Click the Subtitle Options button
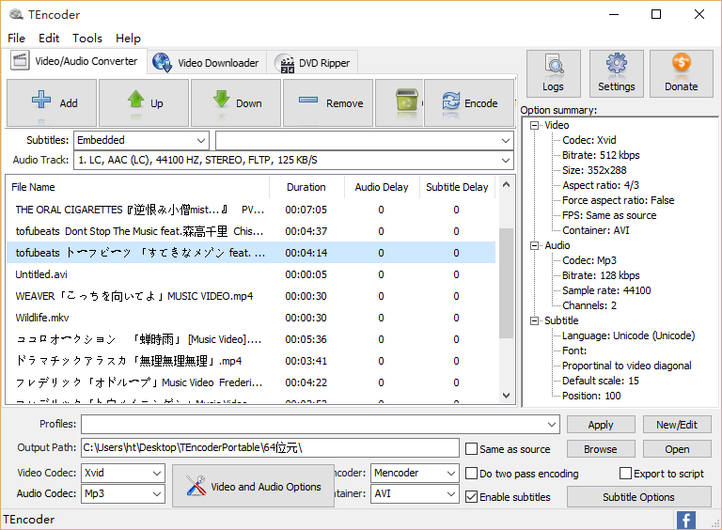 (x=638, y=497)
